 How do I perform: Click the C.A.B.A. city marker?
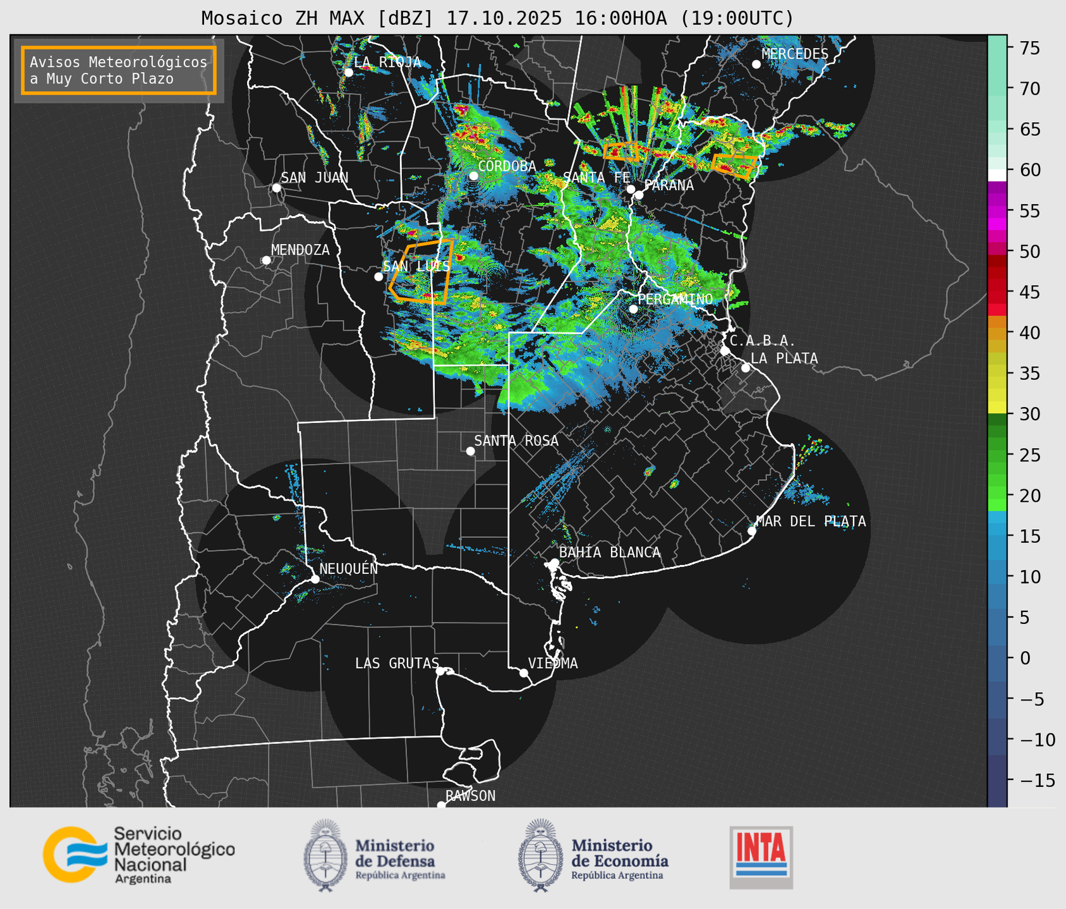(x=725, y=350)
